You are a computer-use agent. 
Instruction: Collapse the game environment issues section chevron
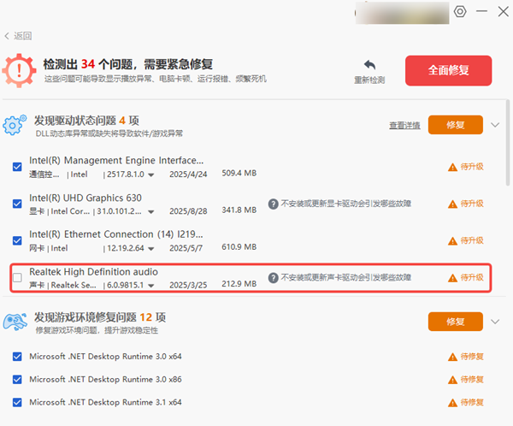coord(494,322)
